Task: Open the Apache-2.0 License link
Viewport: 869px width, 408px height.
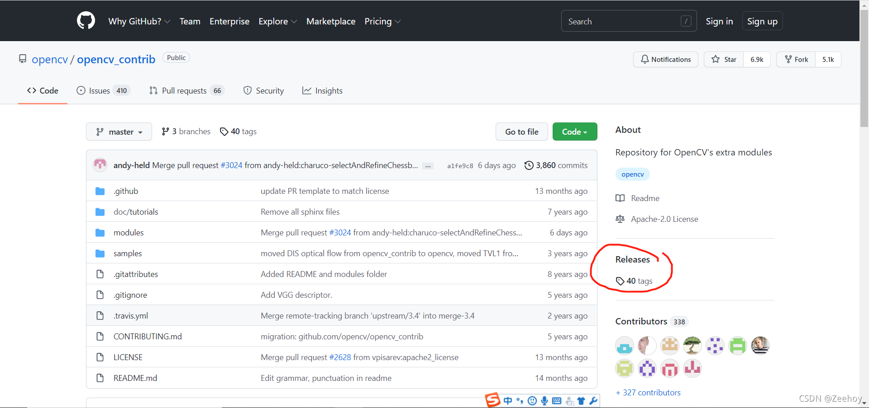Action: point(657,219)
